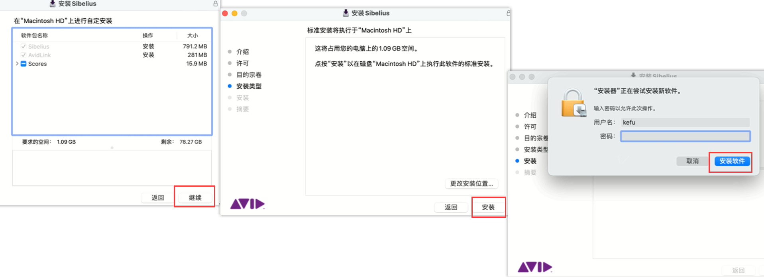Click the 大小 column header

(x=192, y=35)
